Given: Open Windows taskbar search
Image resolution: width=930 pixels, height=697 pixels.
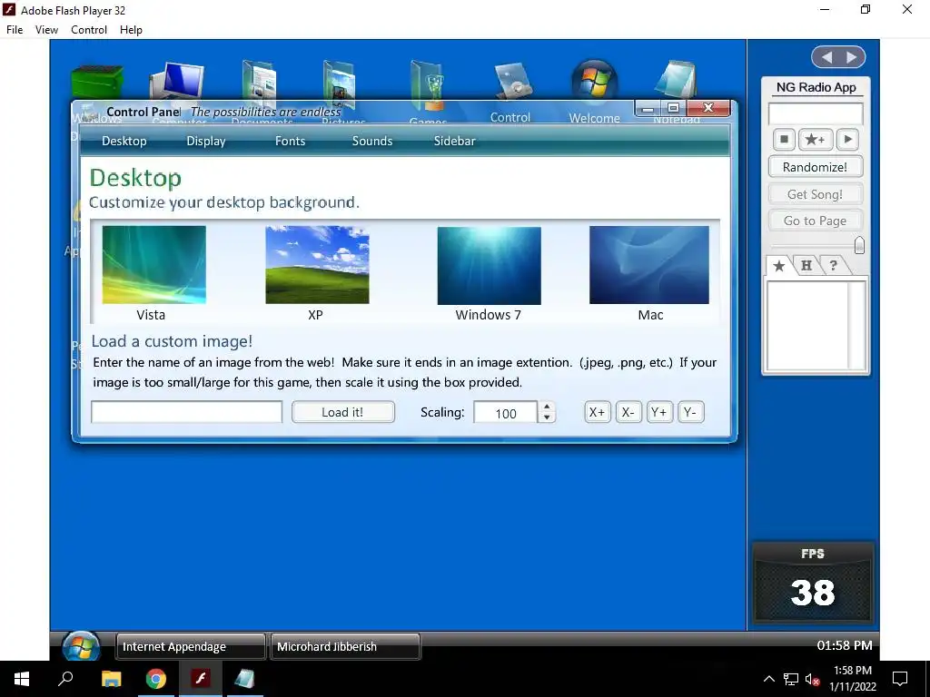Looking at the screenshot, I should [65, 679].
